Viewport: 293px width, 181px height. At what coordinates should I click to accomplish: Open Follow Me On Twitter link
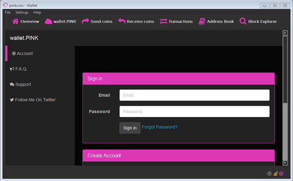click(35, 100)
